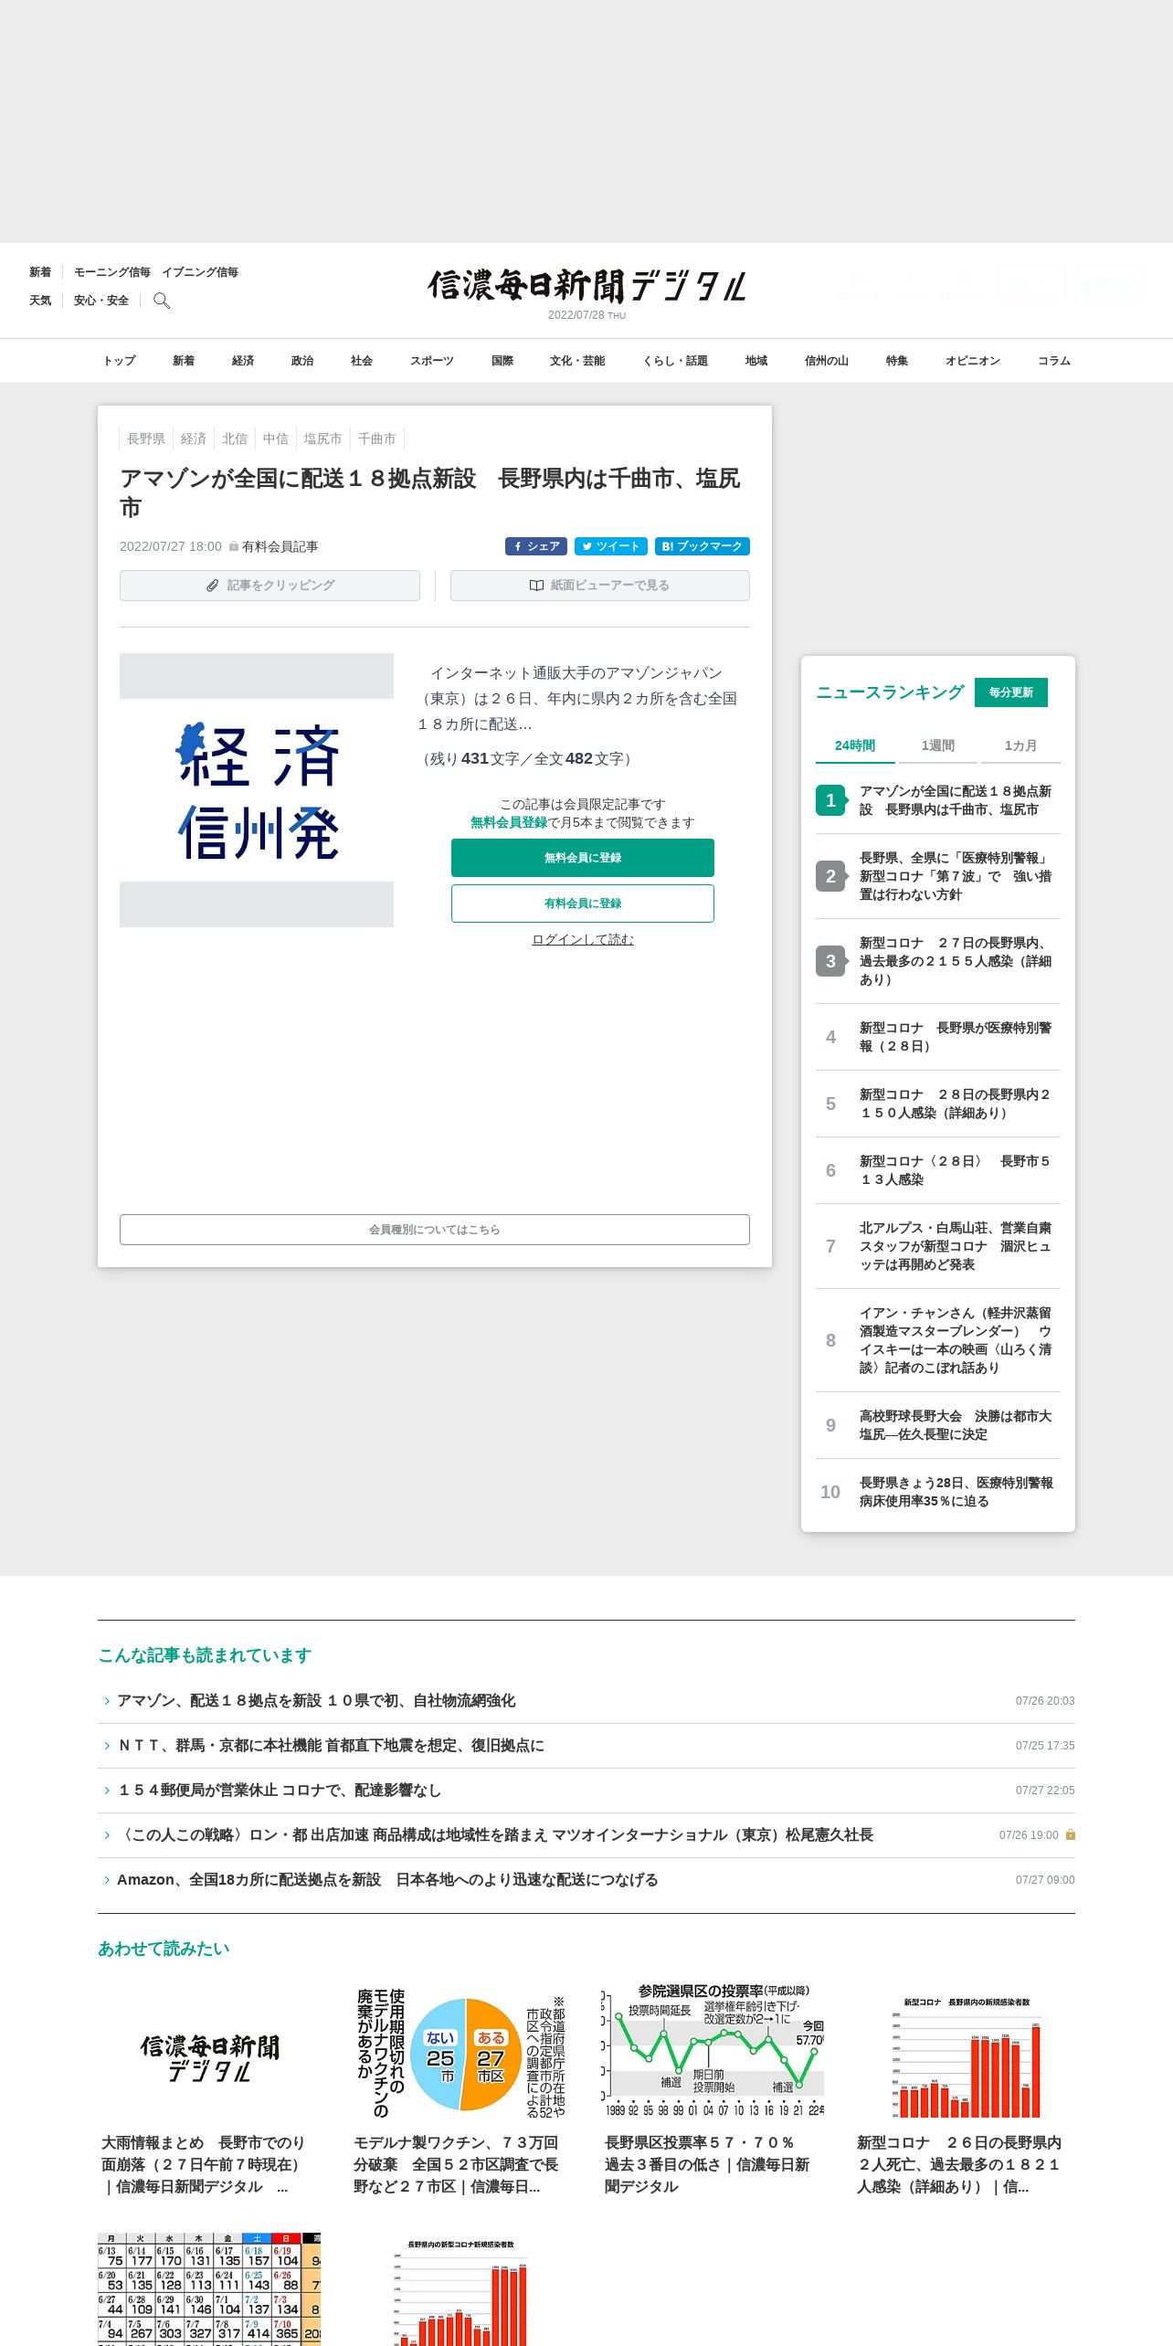Click ログインして読む link
This screenshot has height=2346, width=1173.
point(583,939)
